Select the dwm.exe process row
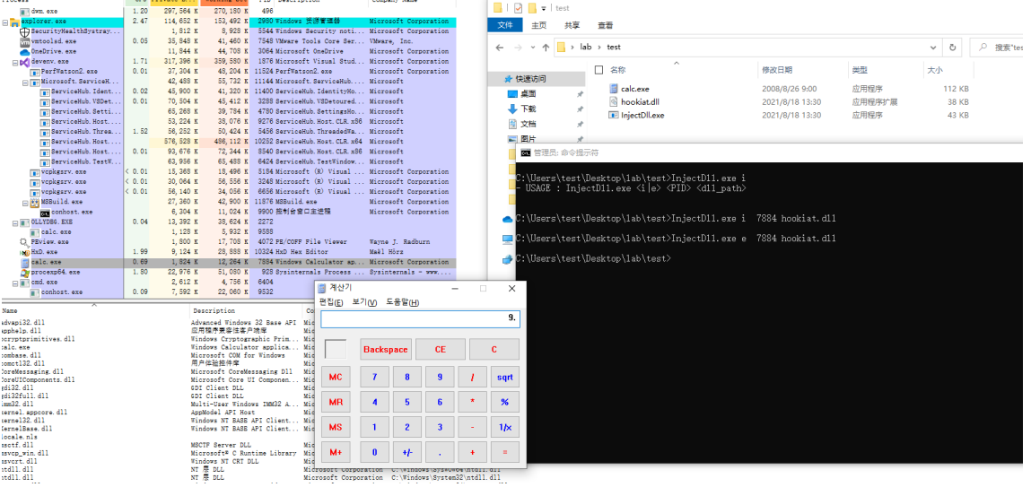Viewport: 1031px width, 496px height. coord(227,11)
